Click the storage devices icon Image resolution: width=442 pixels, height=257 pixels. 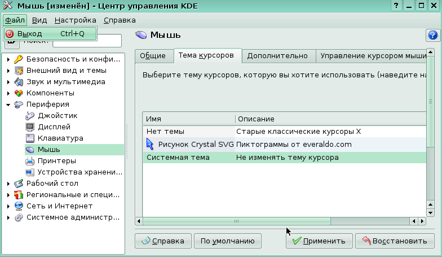coord(30,172)
